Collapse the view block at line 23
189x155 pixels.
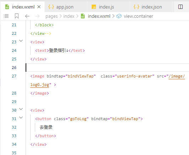coord(21,41)
